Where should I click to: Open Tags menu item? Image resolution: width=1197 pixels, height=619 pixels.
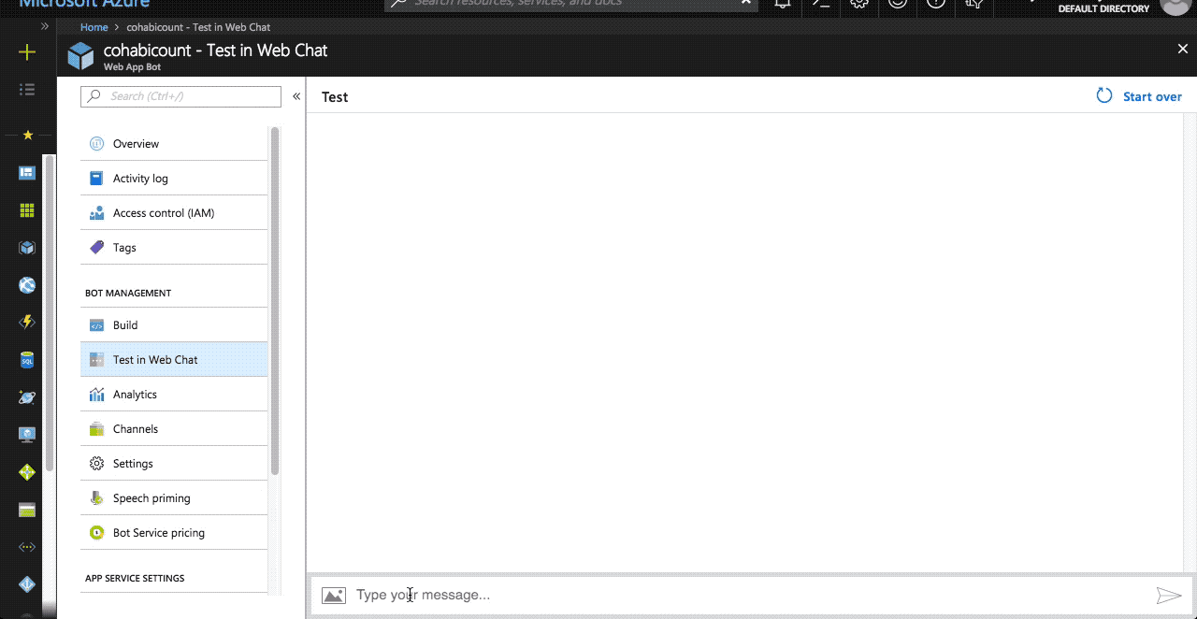point(174,248)
